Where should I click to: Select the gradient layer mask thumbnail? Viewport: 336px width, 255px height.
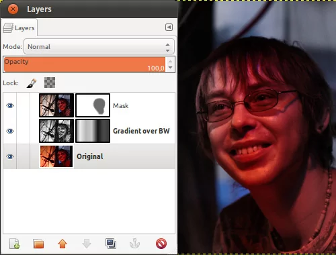93,131
